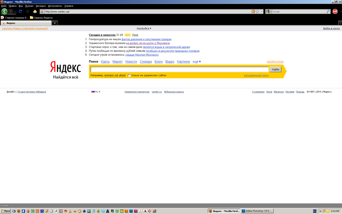Switch the page language via 'українською' link
The width and height of the screenshot is (342, 214).
point(275,62)
